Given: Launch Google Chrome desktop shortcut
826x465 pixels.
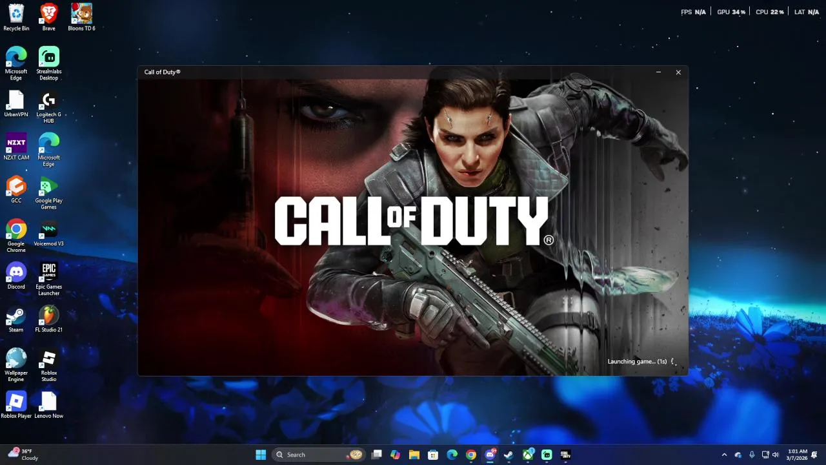Looking at the screenshot, I should click(x=16, y=236).
